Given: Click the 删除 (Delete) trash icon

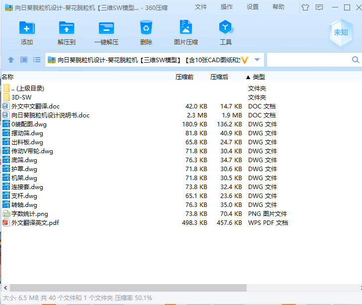Looking at the screenshot, I should click(146, 28).
